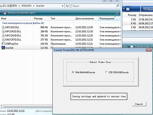Image resolution: width=153 pixels, height=115 pixels.
Task: Select the MFCO42D.DLL file icon
Action: tap(3, 36)
